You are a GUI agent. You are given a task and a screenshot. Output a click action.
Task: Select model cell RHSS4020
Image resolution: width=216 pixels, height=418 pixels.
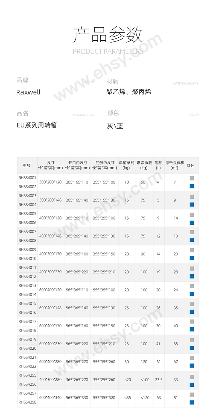[x=27, y=348]
